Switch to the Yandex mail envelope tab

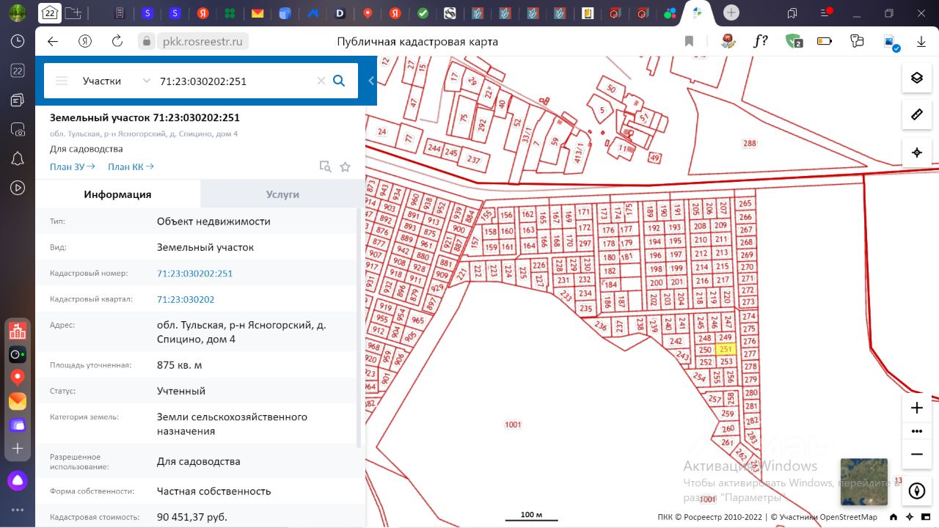[257, 13]
